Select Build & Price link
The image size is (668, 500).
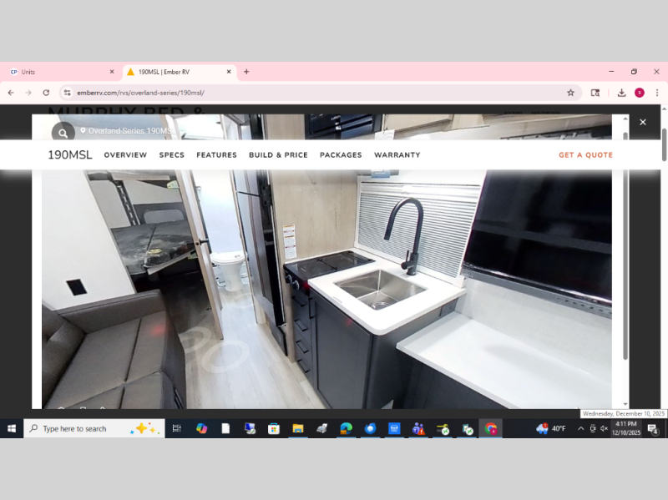(278, 155)
